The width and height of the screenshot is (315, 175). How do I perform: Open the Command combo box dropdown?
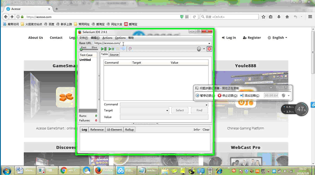(x=206, y=105)
